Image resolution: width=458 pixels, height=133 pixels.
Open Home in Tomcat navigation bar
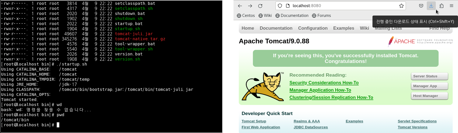248,28
